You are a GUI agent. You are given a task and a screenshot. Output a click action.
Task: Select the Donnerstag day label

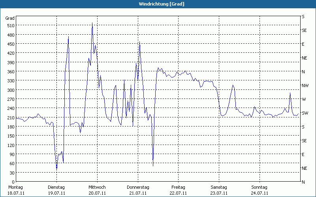tap(138, 188)
